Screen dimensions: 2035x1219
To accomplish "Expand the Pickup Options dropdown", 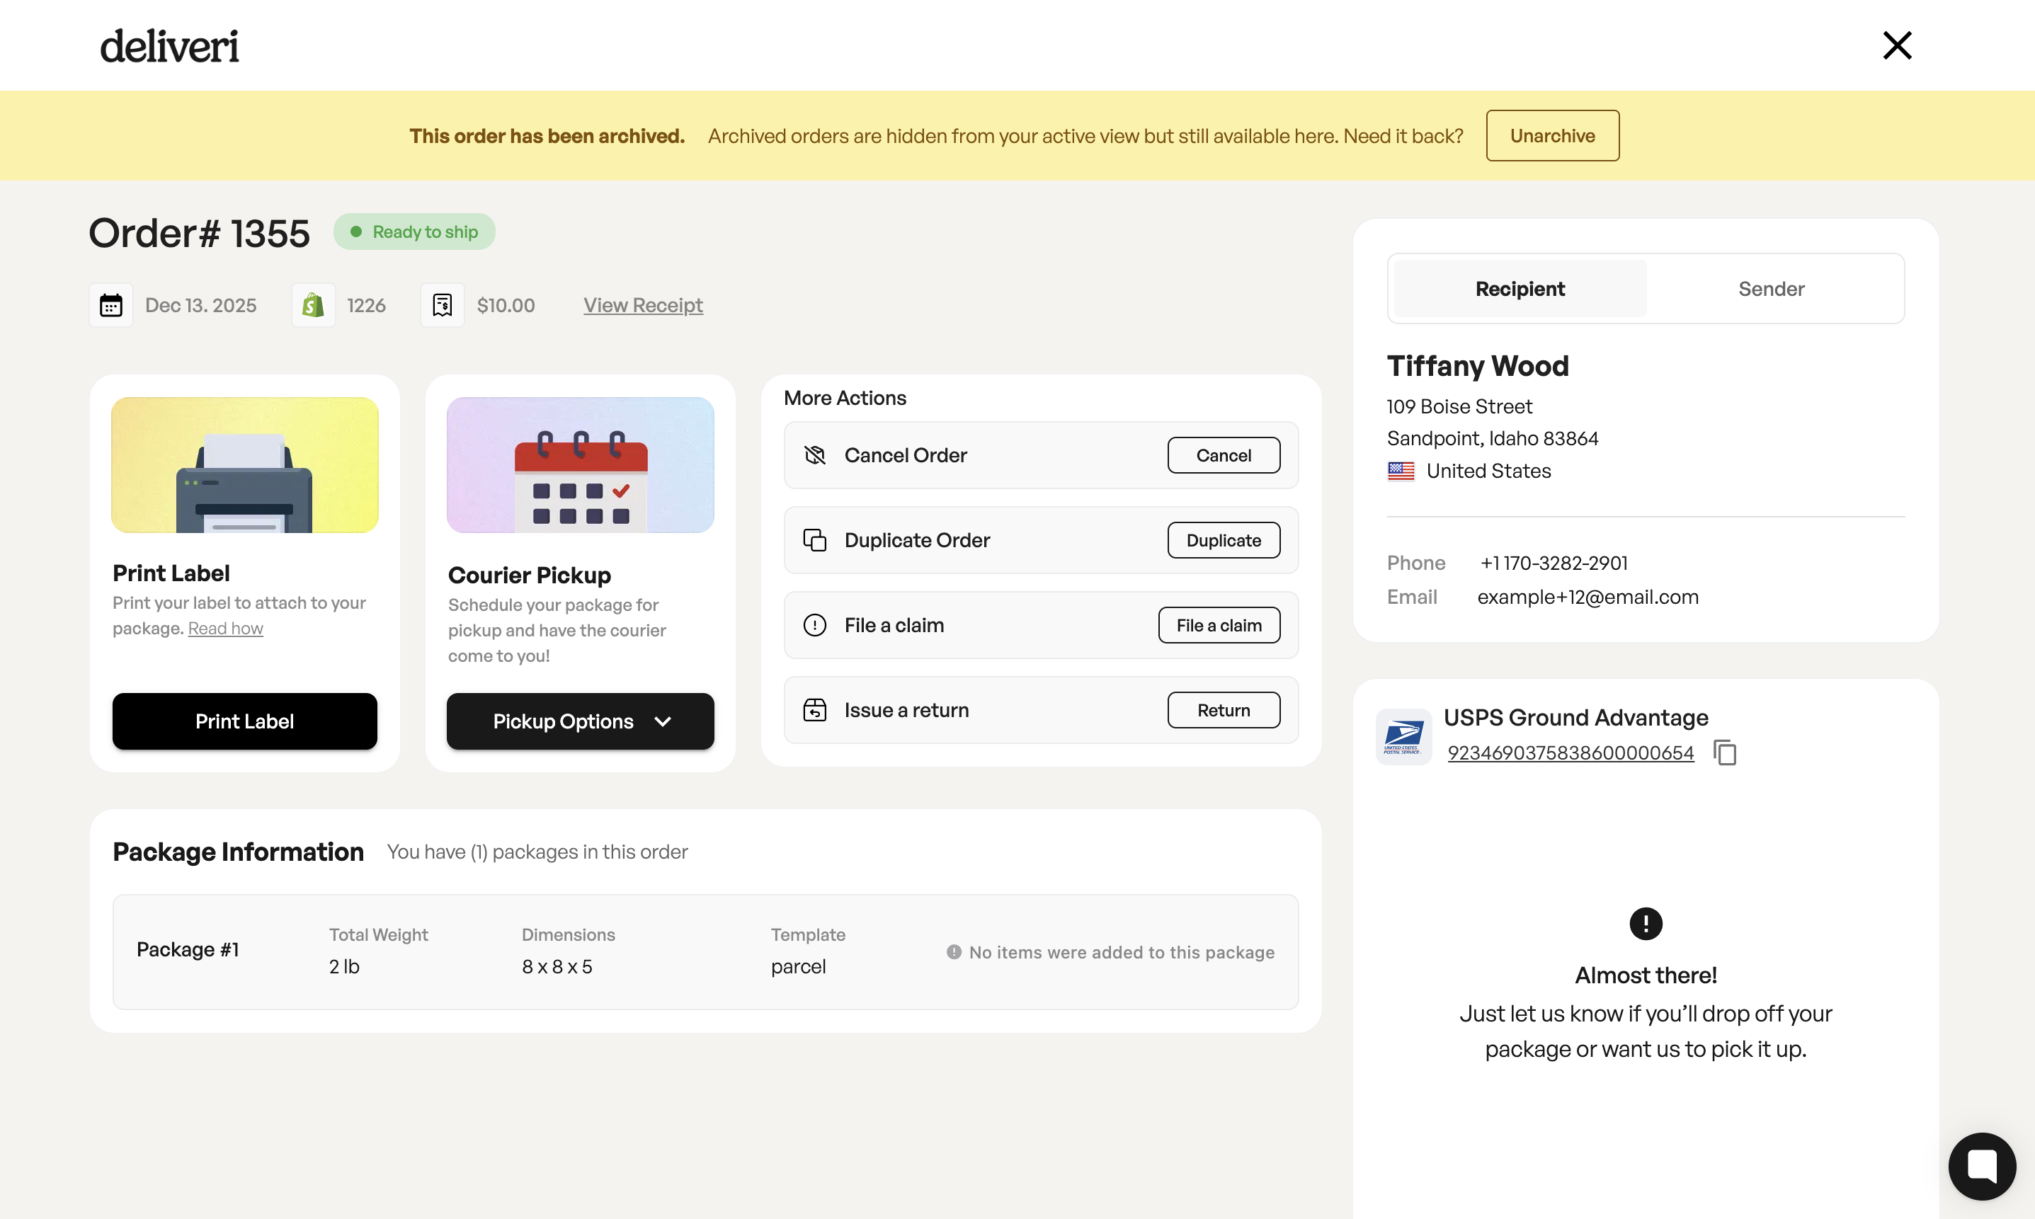I will (580, 721).
